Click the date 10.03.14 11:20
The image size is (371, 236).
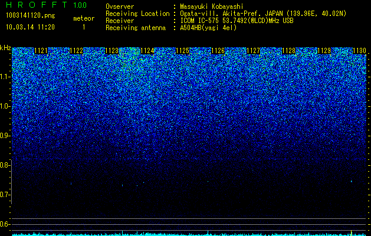click(31, 27)
